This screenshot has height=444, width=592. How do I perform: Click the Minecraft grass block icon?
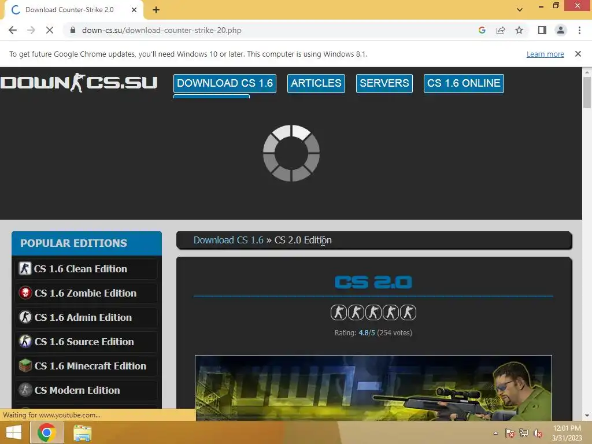coord(25,365)
